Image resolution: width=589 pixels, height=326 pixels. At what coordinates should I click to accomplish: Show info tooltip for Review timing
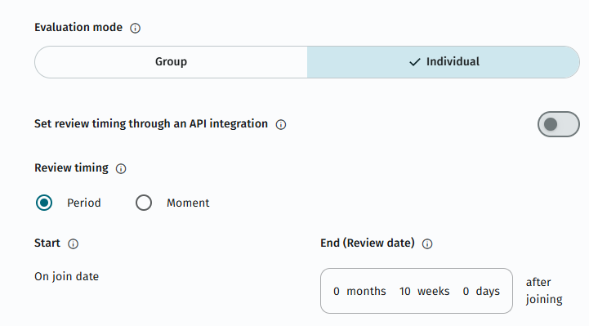pyautogui.click(x=121, y=168)
